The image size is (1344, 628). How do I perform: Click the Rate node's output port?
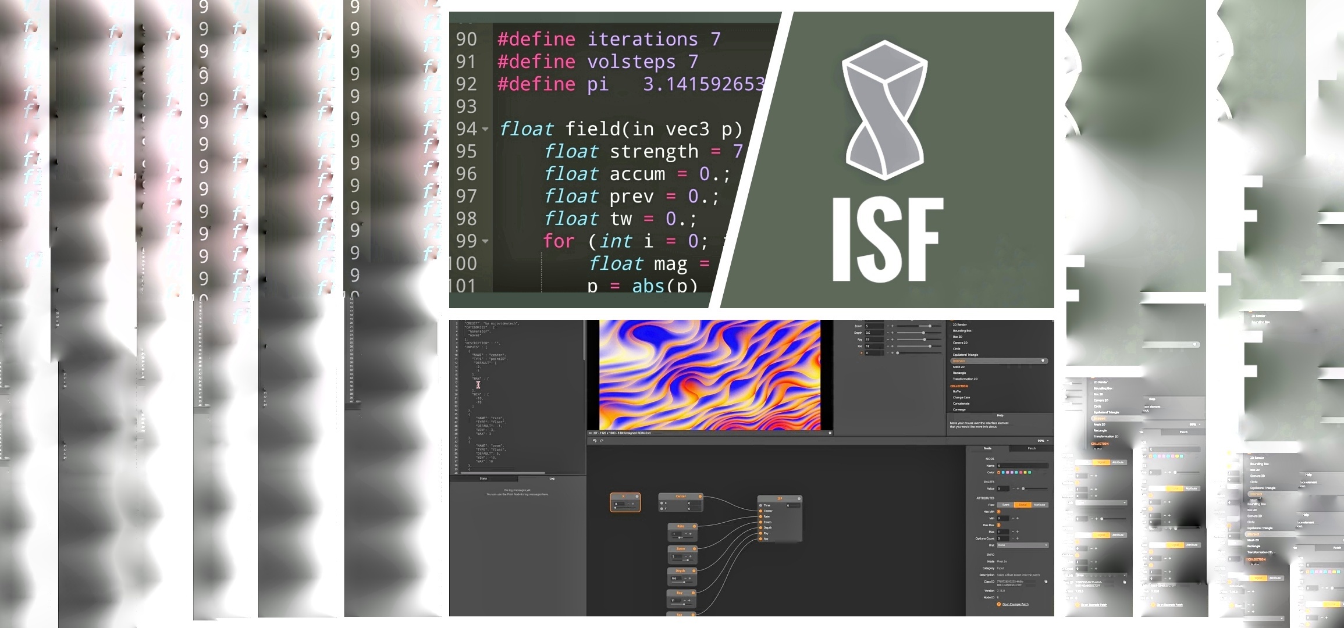coord(694,526)
